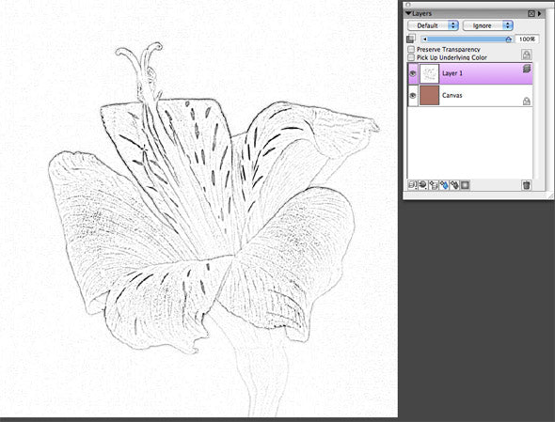Hide Layer 1 with its eye icon
Viewport: 555px width, 422px height.
[413, 73]
